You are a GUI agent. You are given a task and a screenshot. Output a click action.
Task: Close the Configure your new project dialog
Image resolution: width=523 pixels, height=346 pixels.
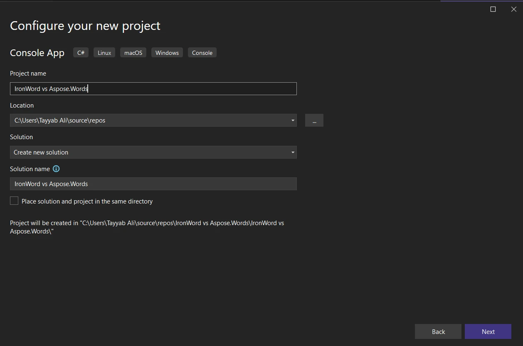(513, 9)
